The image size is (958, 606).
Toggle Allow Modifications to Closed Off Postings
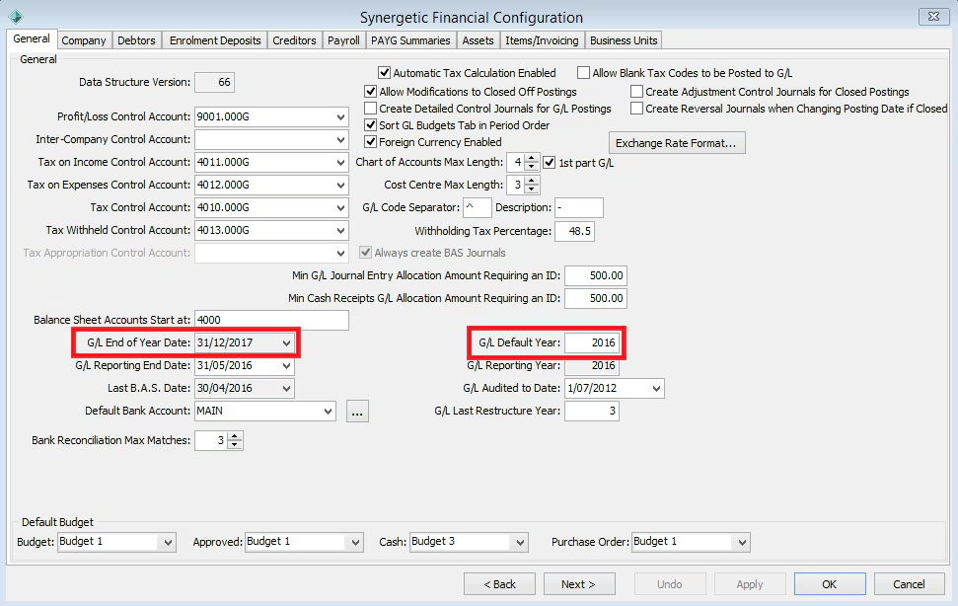[370, 92]
